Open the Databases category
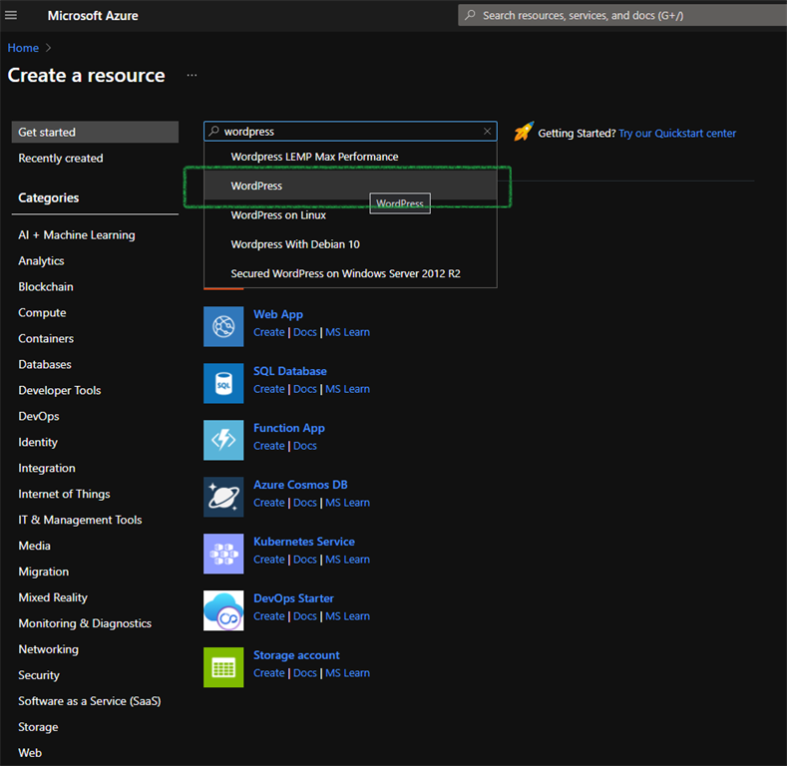 (45, 364)
